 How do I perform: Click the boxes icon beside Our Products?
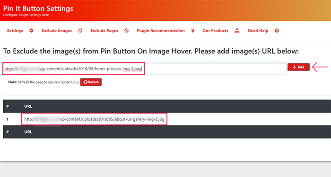click(x=237, y=31)
